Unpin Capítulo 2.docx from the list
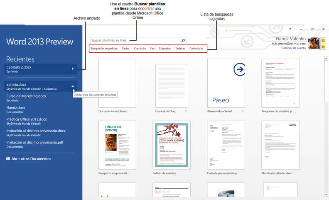 [x=73, y=69]
